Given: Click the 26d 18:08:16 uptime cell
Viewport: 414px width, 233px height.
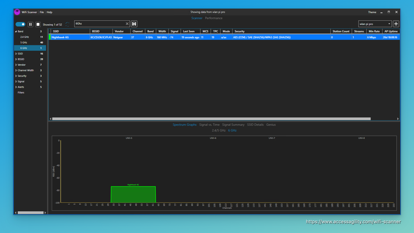Looking at the screenshot, I should point(391,37).
